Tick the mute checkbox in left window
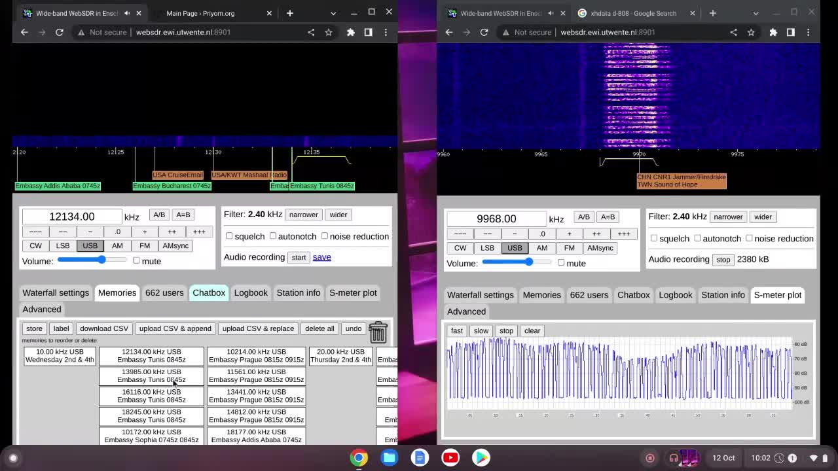The height and width of the screenshot is (471, 838). tap(136, 260)
